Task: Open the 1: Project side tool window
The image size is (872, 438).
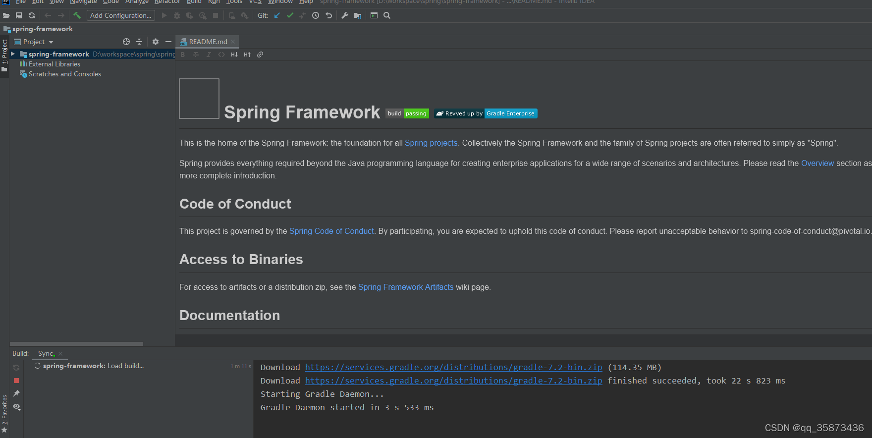Action: [4, 55]
